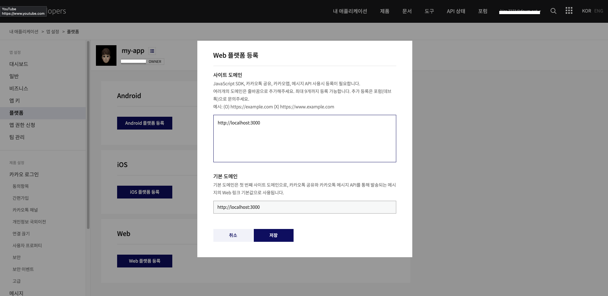Screen dimensions: 608x296
Task: Open 문서 menu in top navigation
Action: pyautogui.click(x=407, y=11)
